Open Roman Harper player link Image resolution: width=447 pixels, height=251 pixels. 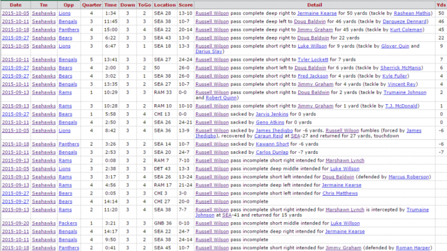tap(413, 248)
